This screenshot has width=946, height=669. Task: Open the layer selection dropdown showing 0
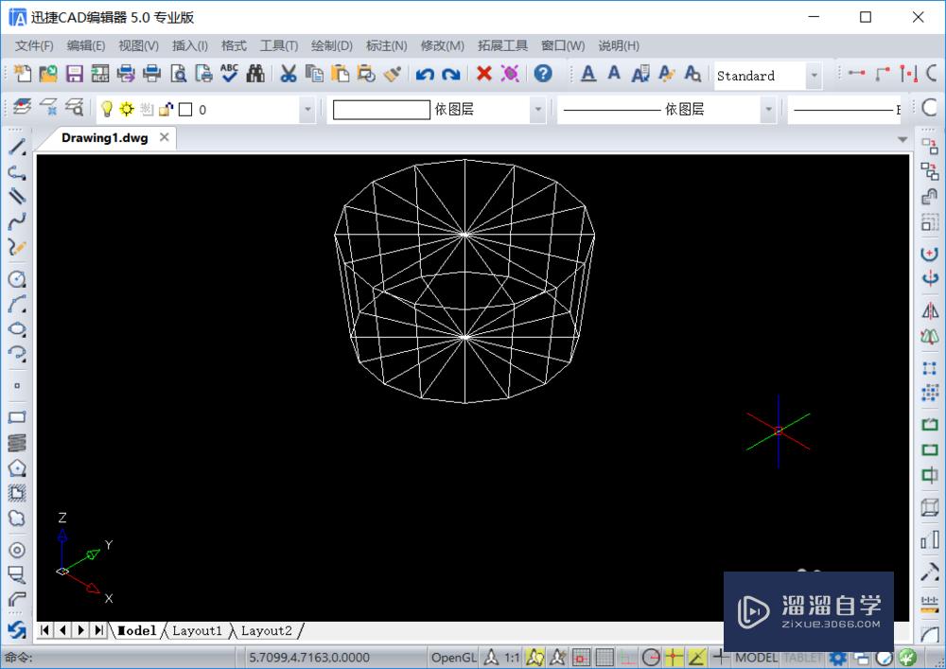[x=307, y=110]
